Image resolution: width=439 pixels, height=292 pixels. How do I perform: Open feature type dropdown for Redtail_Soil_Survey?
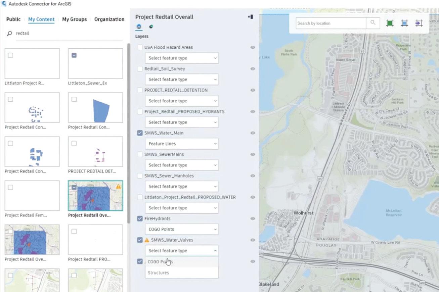pyautogui.click(x=182, y=80)
